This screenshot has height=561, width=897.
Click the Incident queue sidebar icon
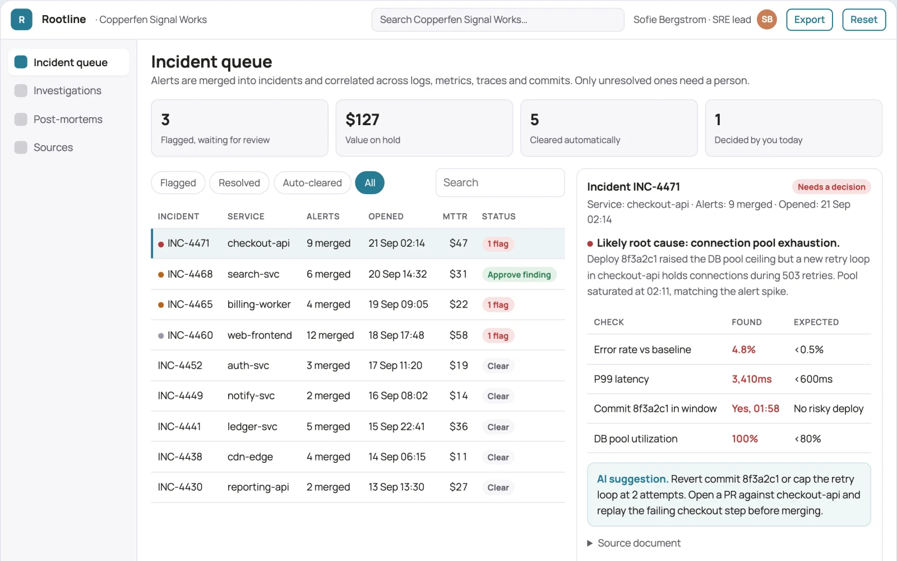pyautogui.click(x=21, y=62)
